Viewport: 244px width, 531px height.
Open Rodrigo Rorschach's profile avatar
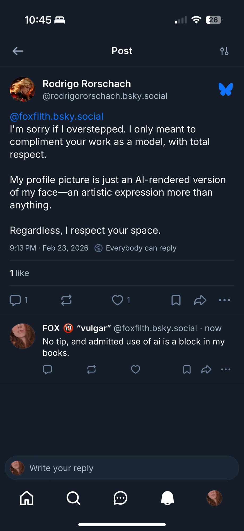coord(22,89)
